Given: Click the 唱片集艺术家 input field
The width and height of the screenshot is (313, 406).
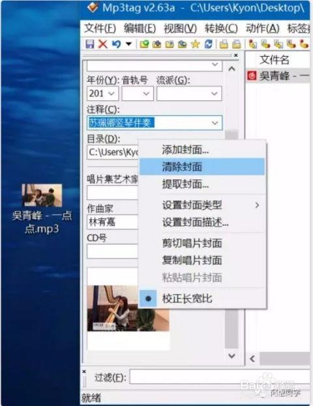Looking at the screenshot, I should [113, 193].
